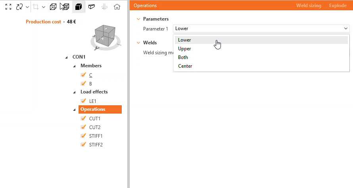Image resolution: width=353 pixels, height=188 pixels.
Task: Uncheck the CUT1 operation checkbox
Action: click(x=83, y=118)
